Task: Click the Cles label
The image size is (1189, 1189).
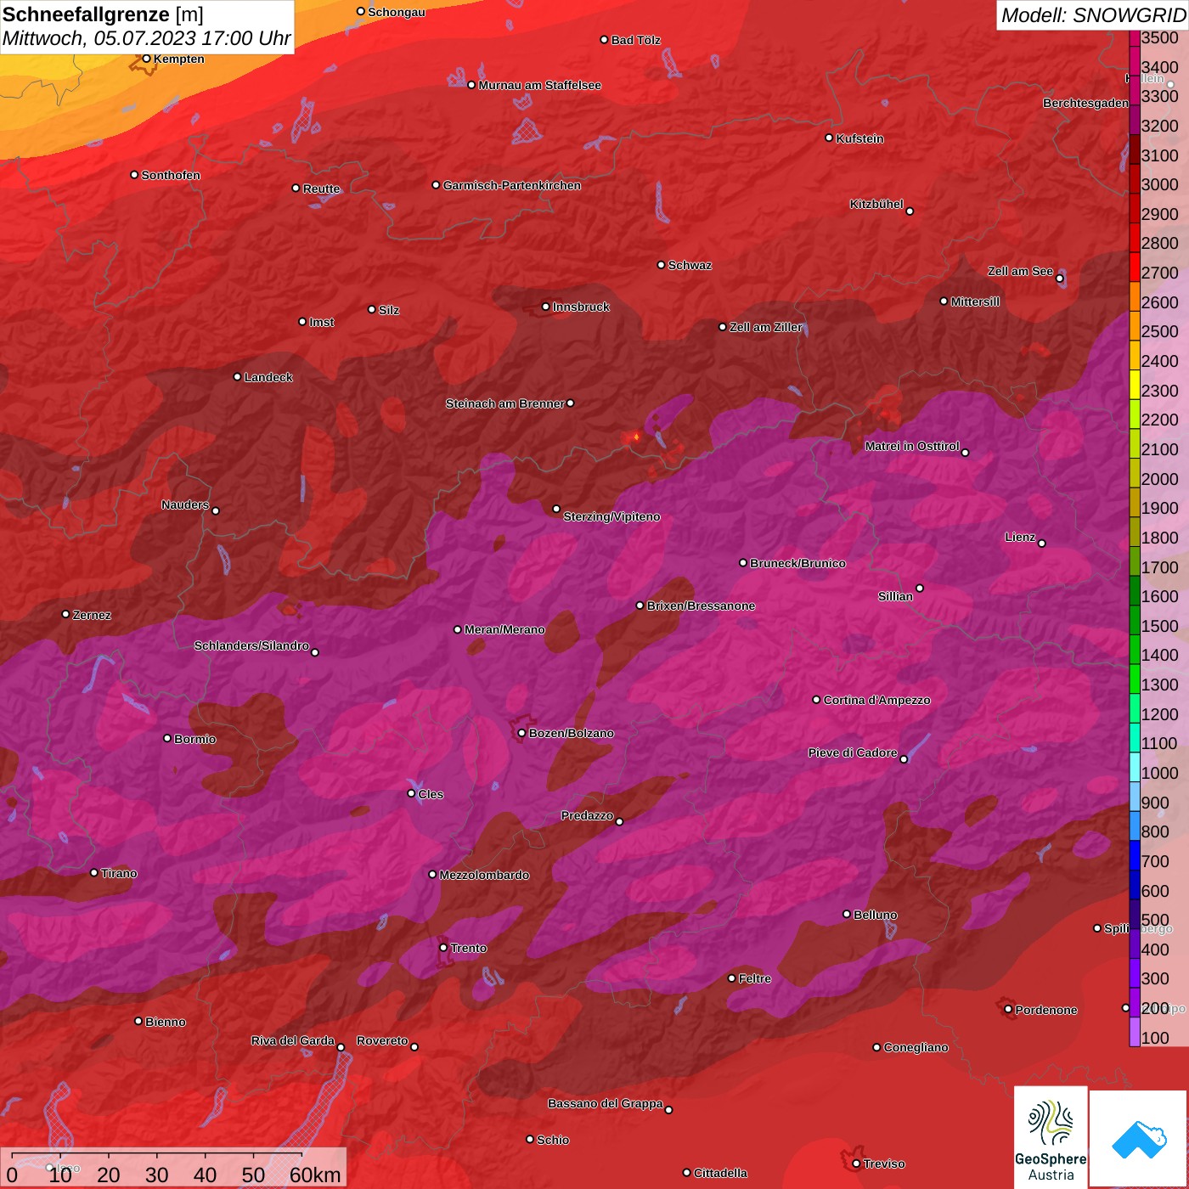Action: click(x=431, y=794)
